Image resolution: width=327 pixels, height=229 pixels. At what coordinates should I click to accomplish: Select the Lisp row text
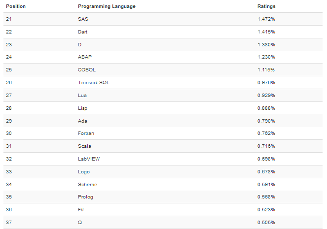(x=82, y=108)
